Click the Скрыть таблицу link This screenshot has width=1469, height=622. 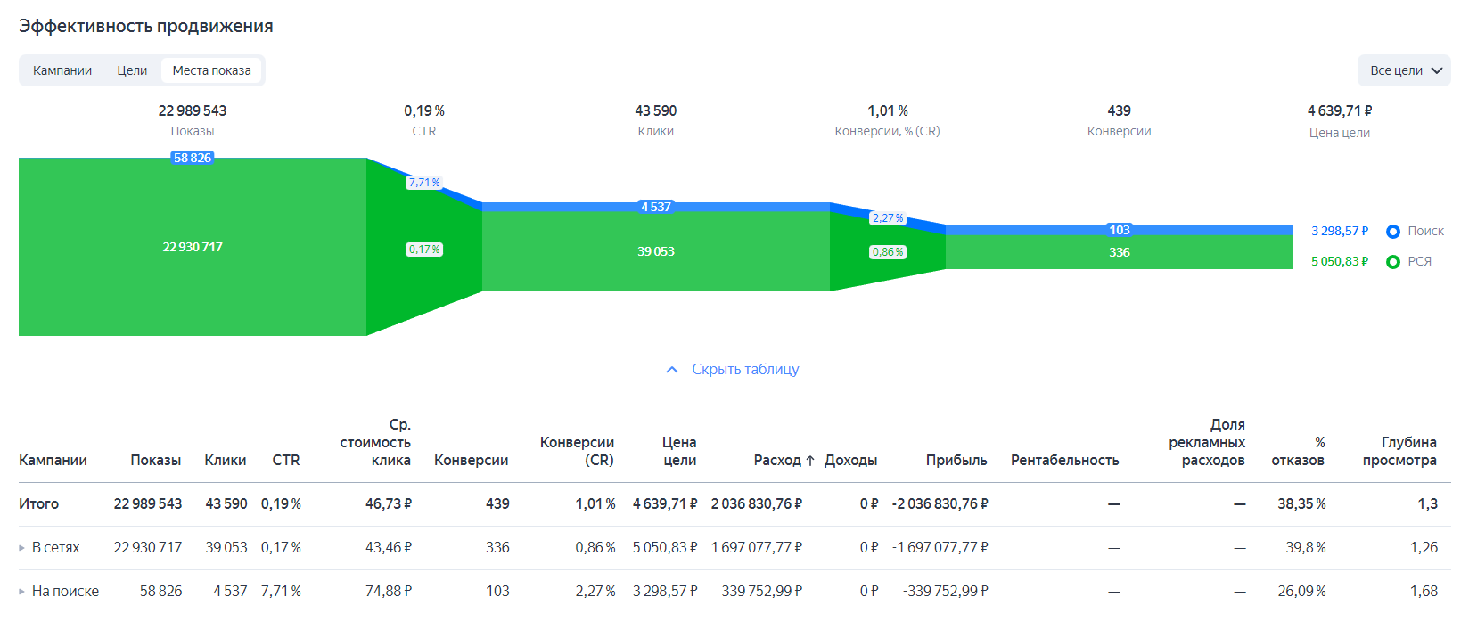tap(745, 369)
